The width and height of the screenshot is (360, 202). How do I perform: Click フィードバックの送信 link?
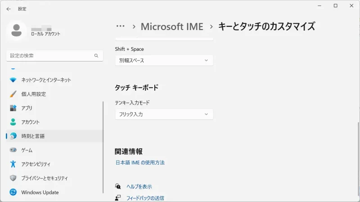click(x=145, y=198)
